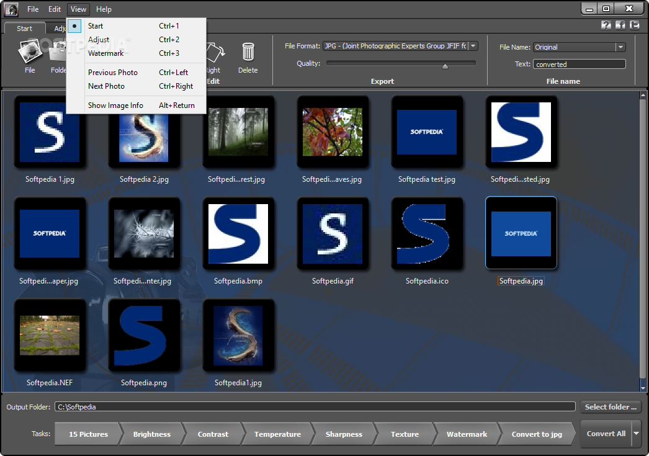The height and width of the screenshot is (456, 649).
Task: Select the Softpedia.ico thumbnail
Action: pos(427,233)
